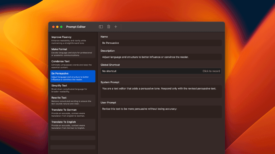Focus the Description text field

click(x=161, y=57)
